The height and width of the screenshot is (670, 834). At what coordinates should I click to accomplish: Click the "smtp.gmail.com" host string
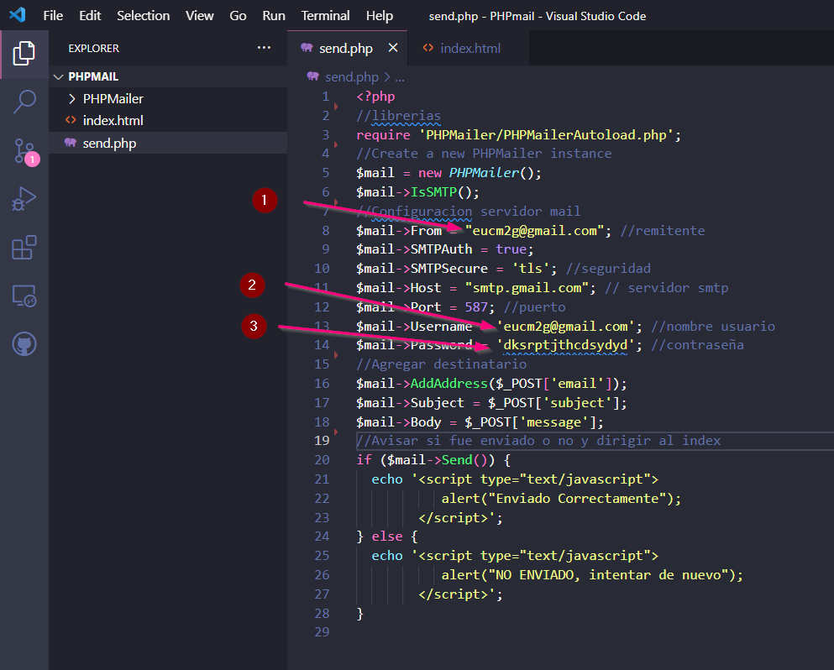527,288
